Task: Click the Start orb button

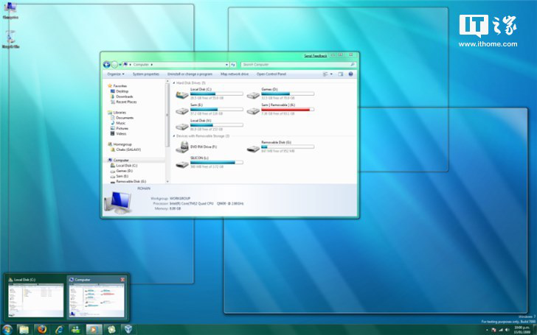Action: pyautogui.click(x=7, y=328)
